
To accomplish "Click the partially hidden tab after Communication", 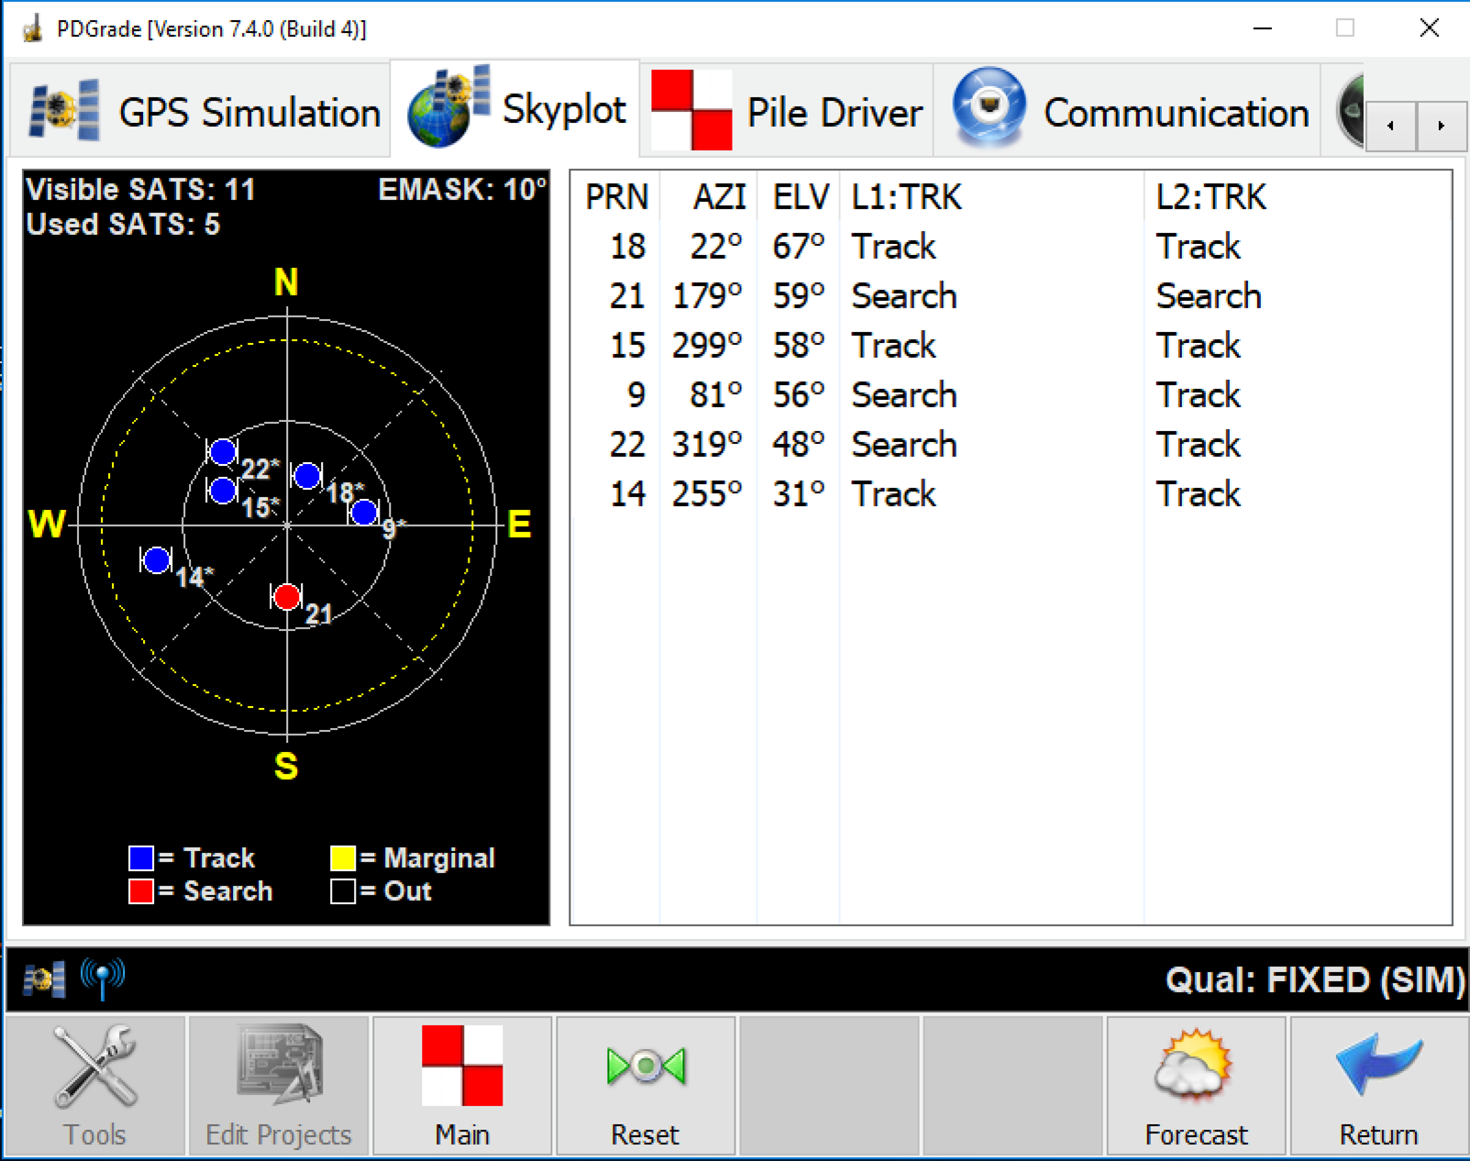I will [1350, 110].
